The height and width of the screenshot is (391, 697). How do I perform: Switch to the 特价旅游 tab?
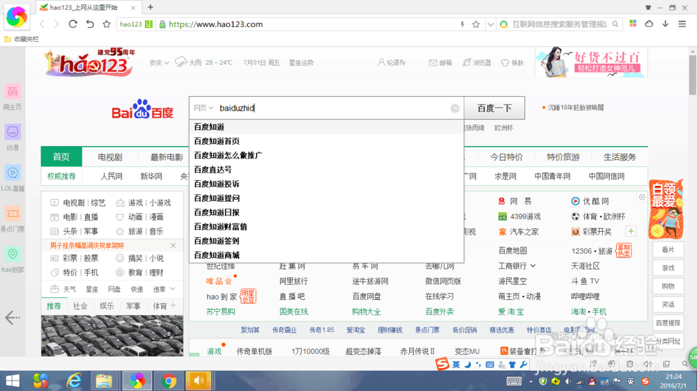(562, 157)
